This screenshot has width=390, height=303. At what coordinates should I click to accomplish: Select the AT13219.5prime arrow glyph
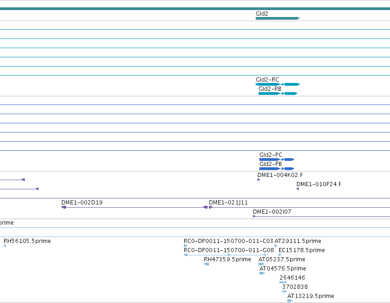pos(290,301)
